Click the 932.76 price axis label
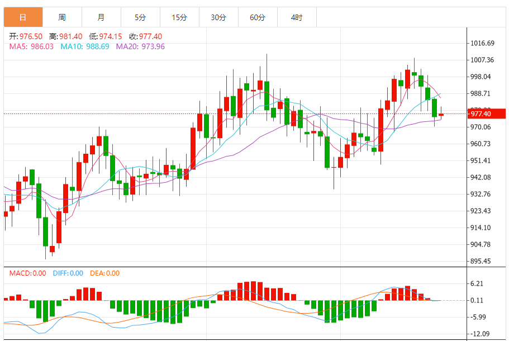The height and width of the screenshot is (341, 509). (481, 194)
